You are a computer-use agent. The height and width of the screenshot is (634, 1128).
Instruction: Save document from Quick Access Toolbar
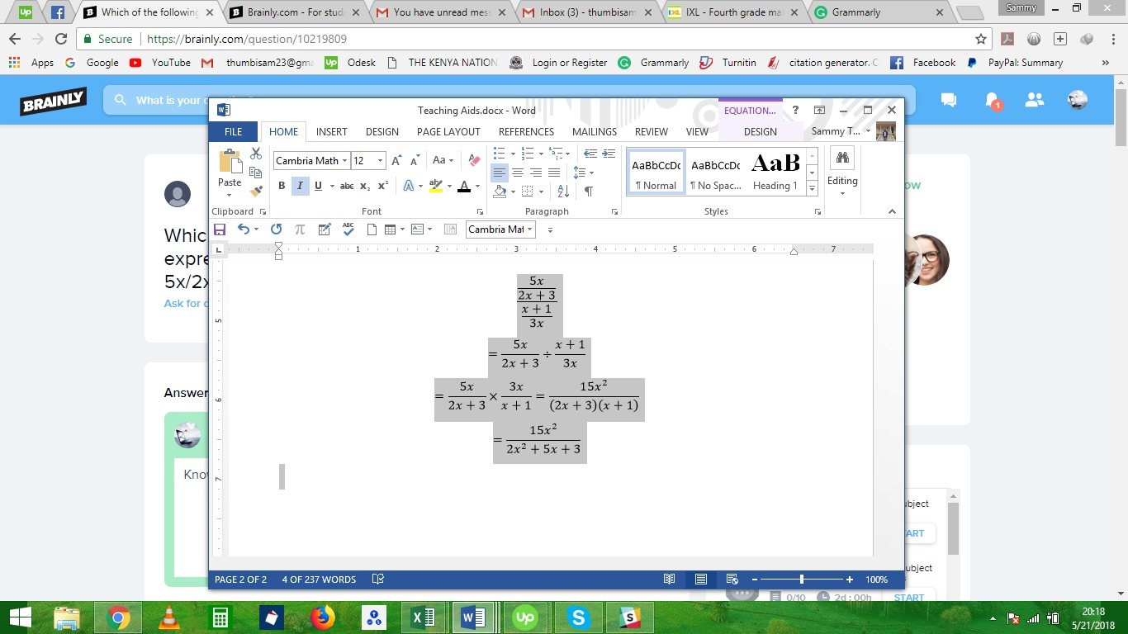click(220, 229)
